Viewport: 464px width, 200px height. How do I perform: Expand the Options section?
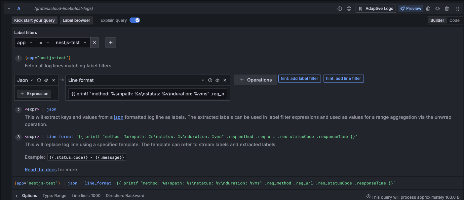(x=17, y=196)
